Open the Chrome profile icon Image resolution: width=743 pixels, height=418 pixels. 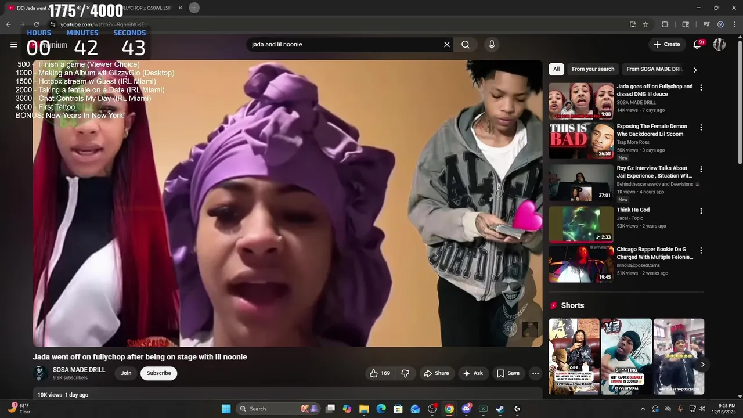(720, 24)
